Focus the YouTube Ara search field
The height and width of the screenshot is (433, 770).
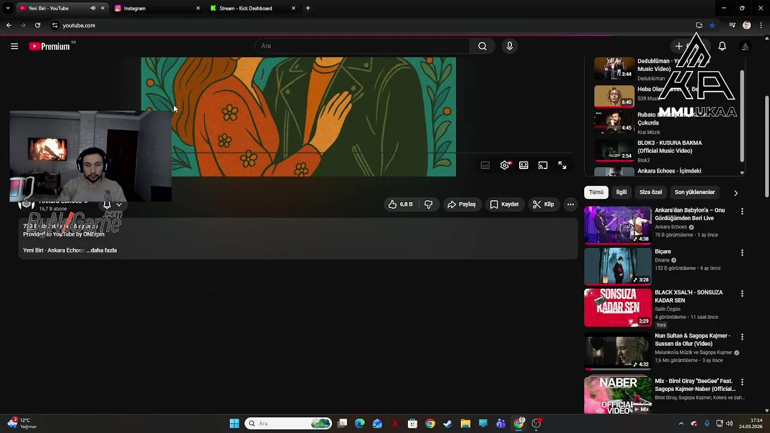tap(363, 46)
